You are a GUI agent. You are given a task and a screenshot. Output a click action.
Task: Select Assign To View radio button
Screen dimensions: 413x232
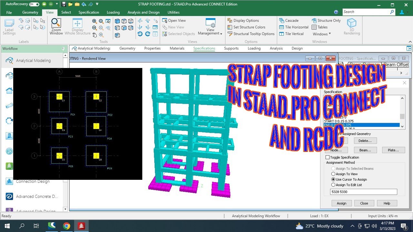(333, 174)
